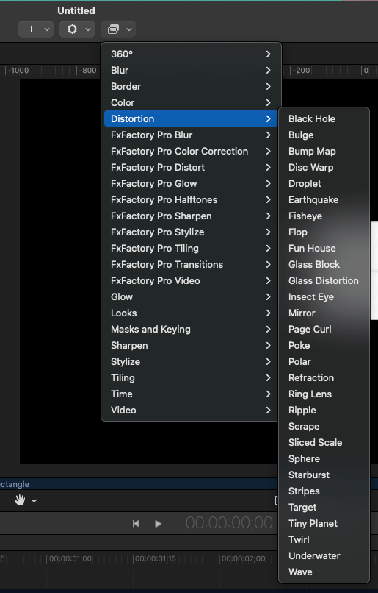Image resolution: width=378 pixels, height=593 pixels.
Task: Open the Looks filter submenu
Action: [x=191, y=313]
